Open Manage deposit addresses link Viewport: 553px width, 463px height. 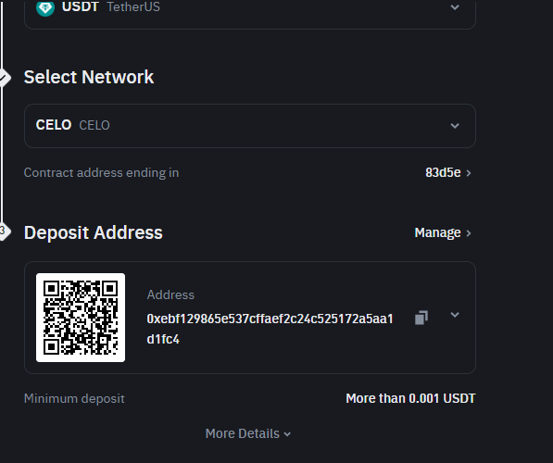[443, 232]
